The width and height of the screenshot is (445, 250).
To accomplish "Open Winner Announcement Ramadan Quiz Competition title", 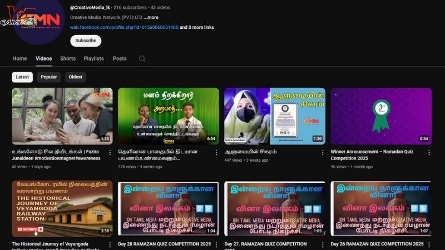I will (372, 155).
